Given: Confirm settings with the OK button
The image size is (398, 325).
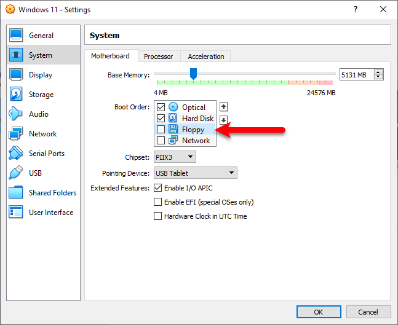Looking at the screenshot, I should point(319,311).
